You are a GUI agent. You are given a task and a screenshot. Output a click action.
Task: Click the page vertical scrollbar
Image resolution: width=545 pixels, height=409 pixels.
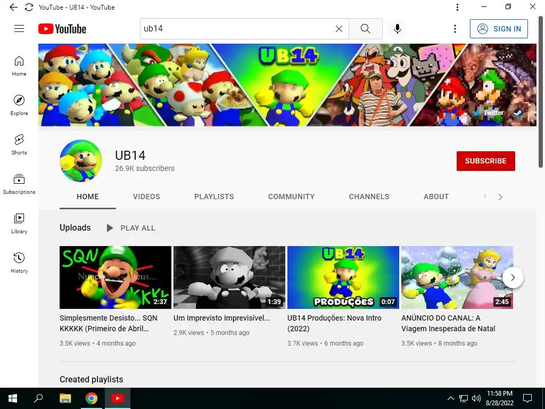541,91
